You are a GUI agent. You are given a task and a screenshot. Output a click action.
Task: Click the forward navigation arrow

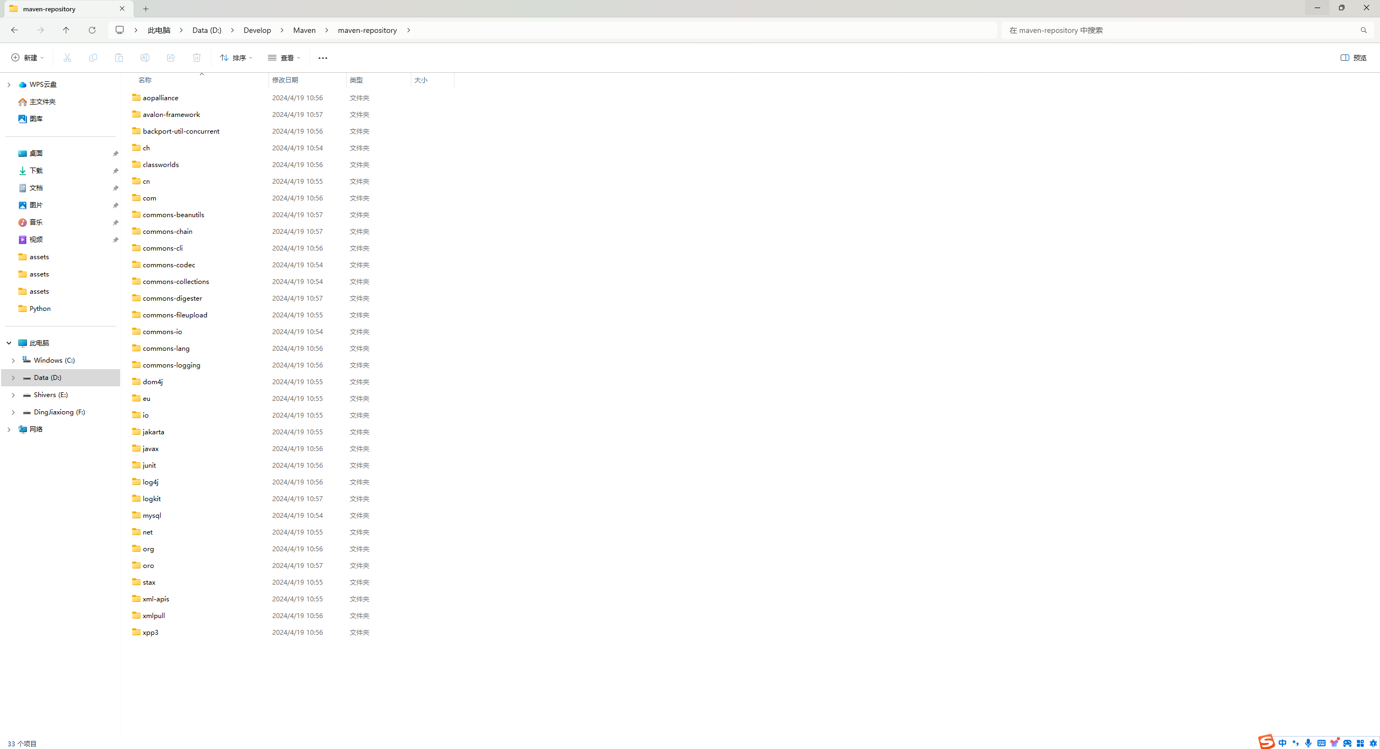point(40,30)
